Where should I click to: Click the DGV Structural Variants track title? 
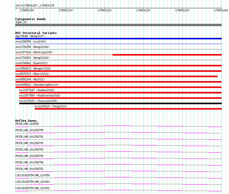pyautogui.click(x=36, y=33)
